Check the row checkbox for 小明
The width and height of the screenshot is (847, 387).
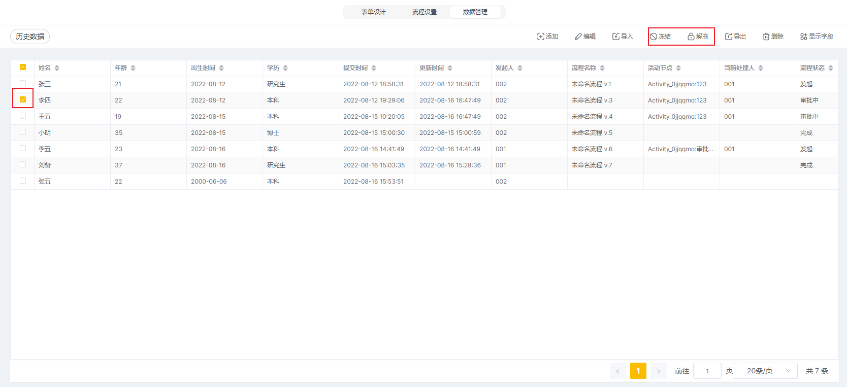point(23,132)
